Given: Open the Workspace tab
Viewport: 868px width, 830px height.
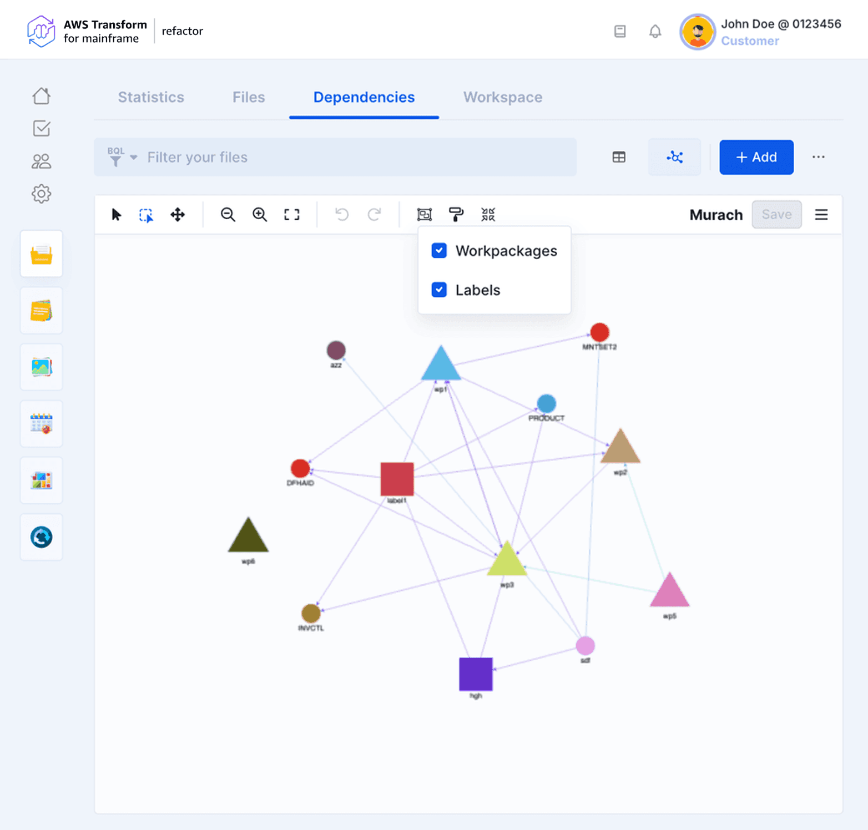Looking at the screenshot, I should [503, 97].
